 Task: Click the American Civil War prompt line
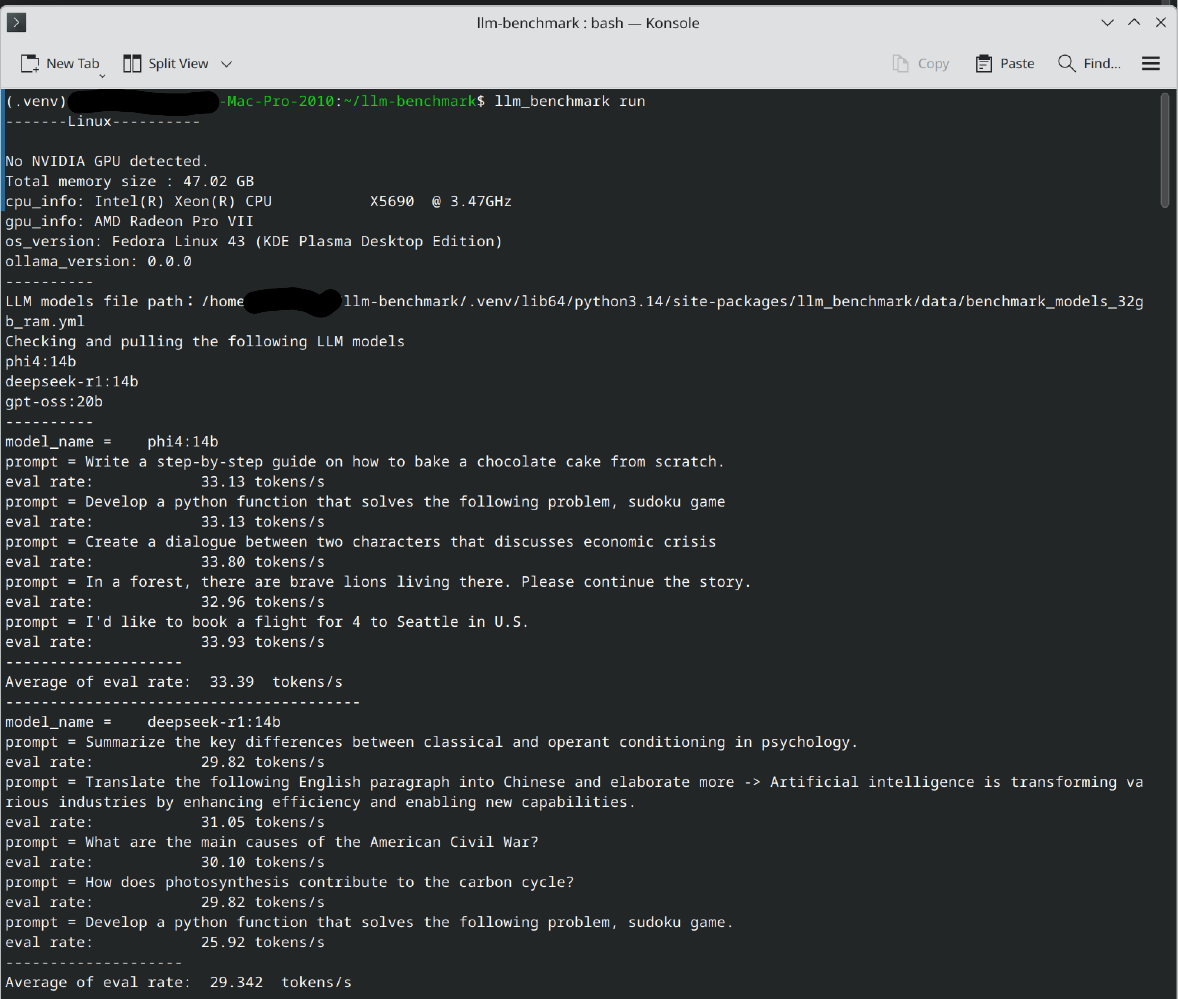pyautogui.click(x=272, y=843)
